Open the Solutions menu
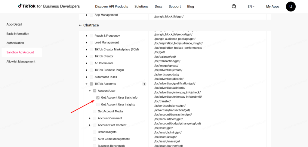The width and height of the screenshot is (308, 147). (x=141, y=6)
